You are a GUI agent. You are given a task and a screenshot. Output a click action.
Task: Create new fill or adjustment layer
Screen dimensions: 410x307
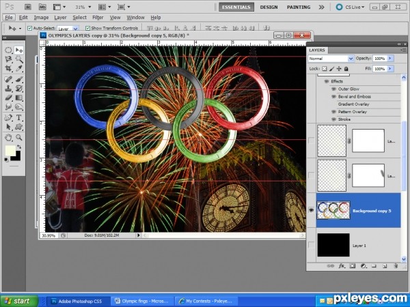click(364, 266)
